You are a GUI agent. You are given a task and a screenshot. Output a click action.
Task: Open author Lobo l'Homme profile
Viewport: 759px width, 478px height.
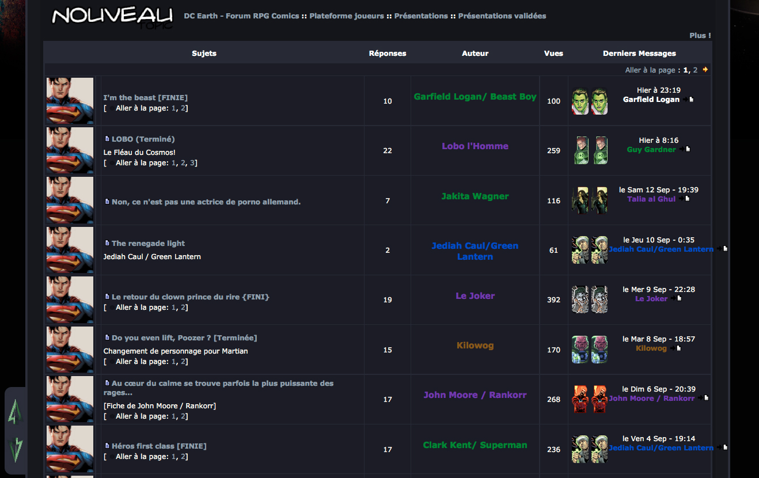[x=475, y=146]
